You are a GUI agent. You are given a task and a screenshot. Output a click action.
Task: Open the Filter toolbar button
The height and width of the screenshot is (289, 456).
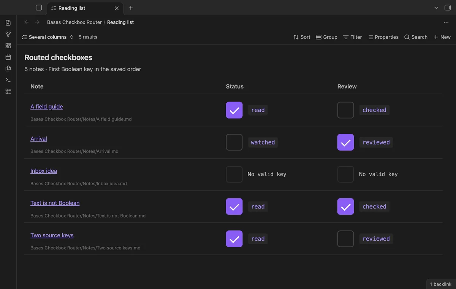point(352,37)
